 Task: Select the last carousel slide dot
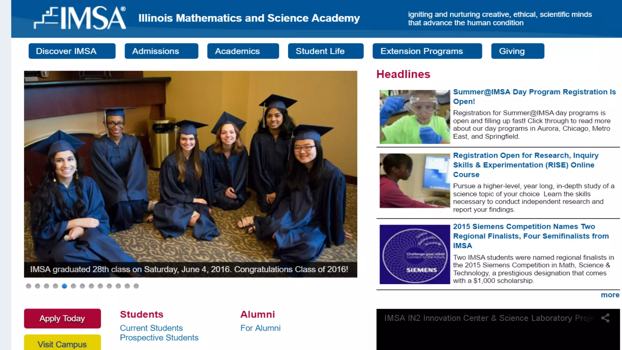[x=136, y=286]
